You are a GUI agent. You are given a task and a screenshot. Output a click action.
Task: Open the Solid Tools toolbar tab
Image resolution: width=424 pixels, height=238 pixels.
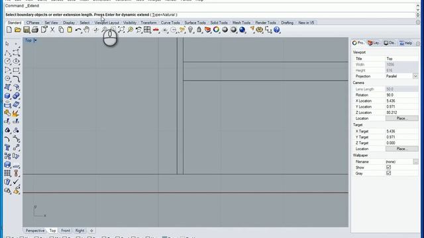tap(219, 22)
